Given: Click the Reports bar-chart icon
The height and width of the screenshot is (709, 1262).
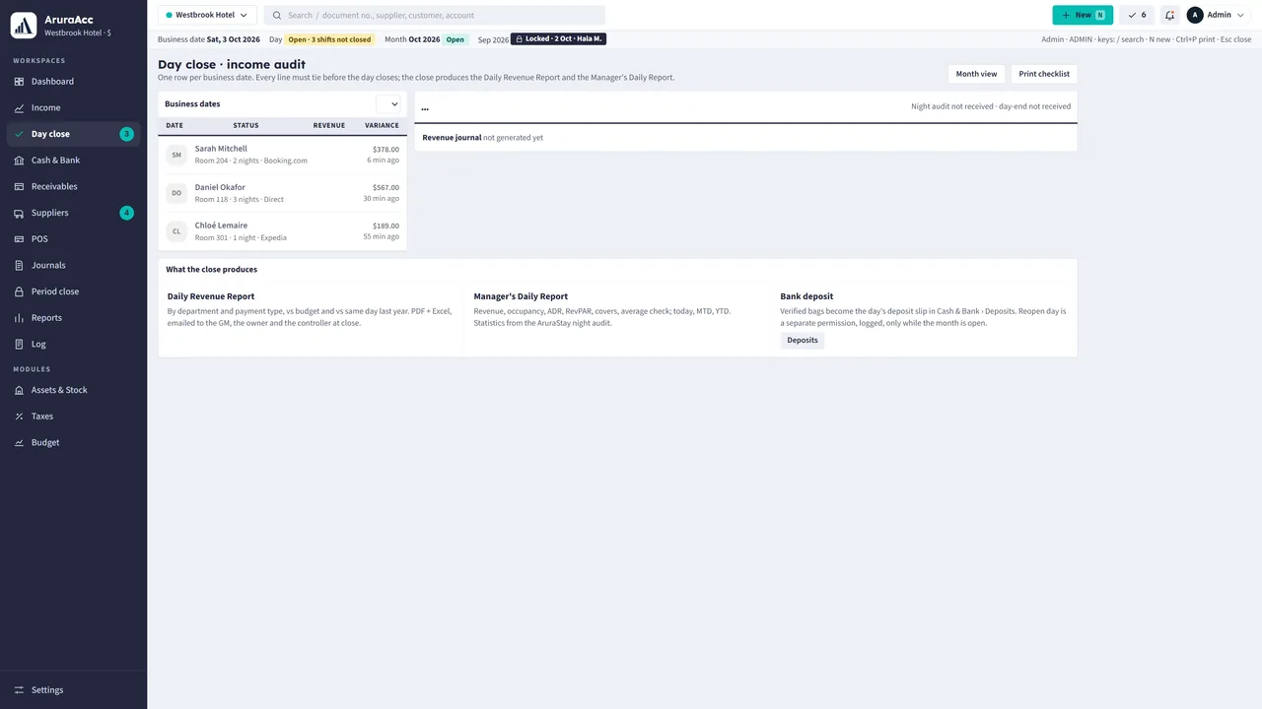Looking at the screenshot, I should [x=20, y=318].
